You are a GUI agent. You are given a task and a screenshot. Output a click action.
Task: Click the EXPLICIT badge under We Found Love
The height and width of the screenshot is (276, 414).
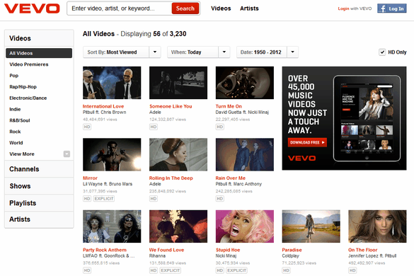point(171,270)
